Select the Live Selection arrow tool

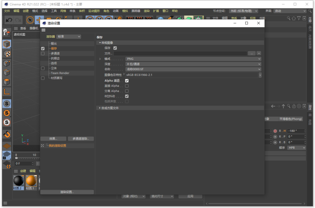[x=30, y=20]
